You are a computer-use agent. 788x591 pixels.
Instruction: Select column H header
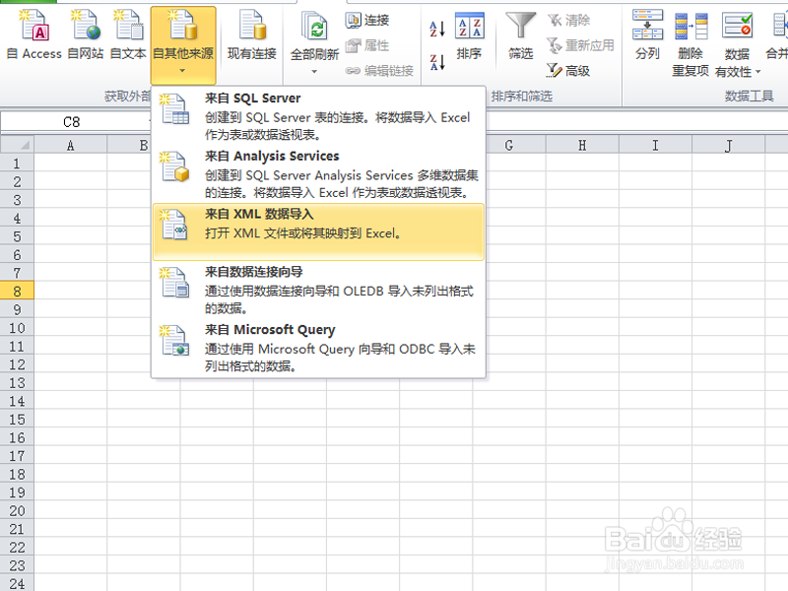click(582, 145)
